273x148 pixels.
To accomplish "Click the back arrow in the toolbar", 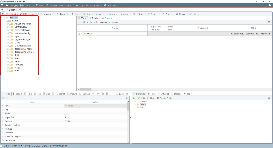I will point(3,14).
